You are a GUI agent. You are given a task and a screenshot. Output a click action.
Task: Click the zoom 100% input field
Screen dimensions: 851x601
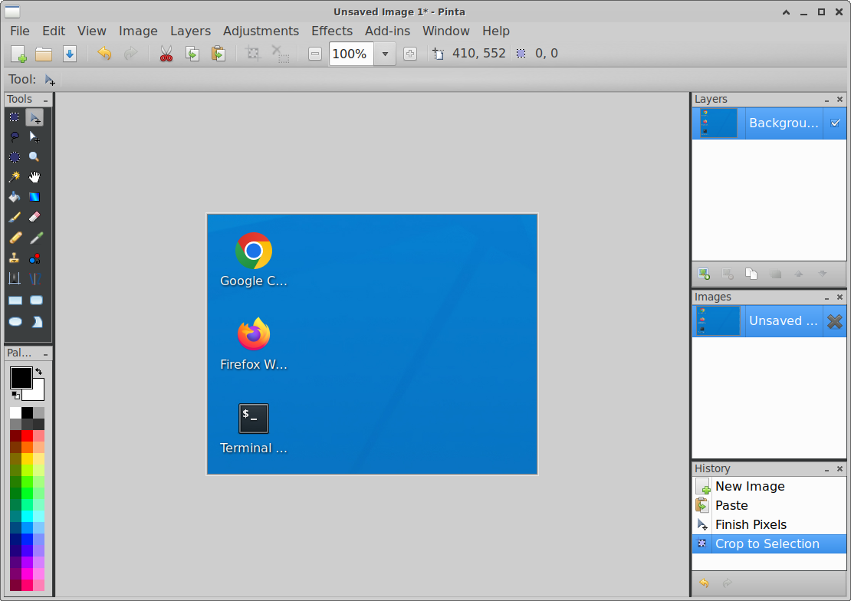pos(351,54)
